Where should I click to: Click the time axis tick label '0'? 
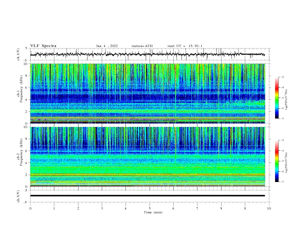pyautogui.click(x=30, y=208)
